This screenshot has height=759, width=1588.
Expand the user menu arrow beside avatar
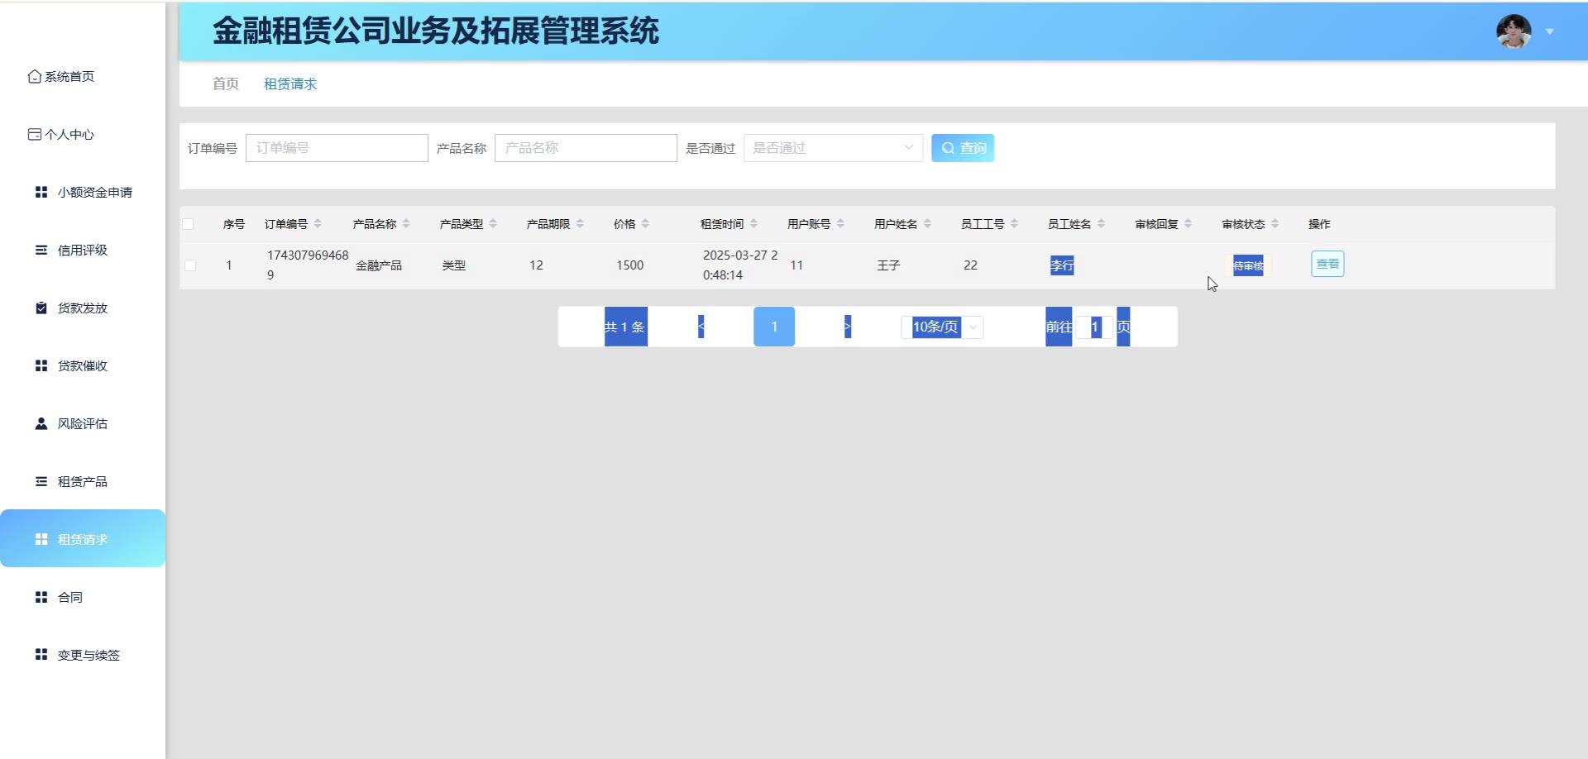click(x=1550, y=31)
